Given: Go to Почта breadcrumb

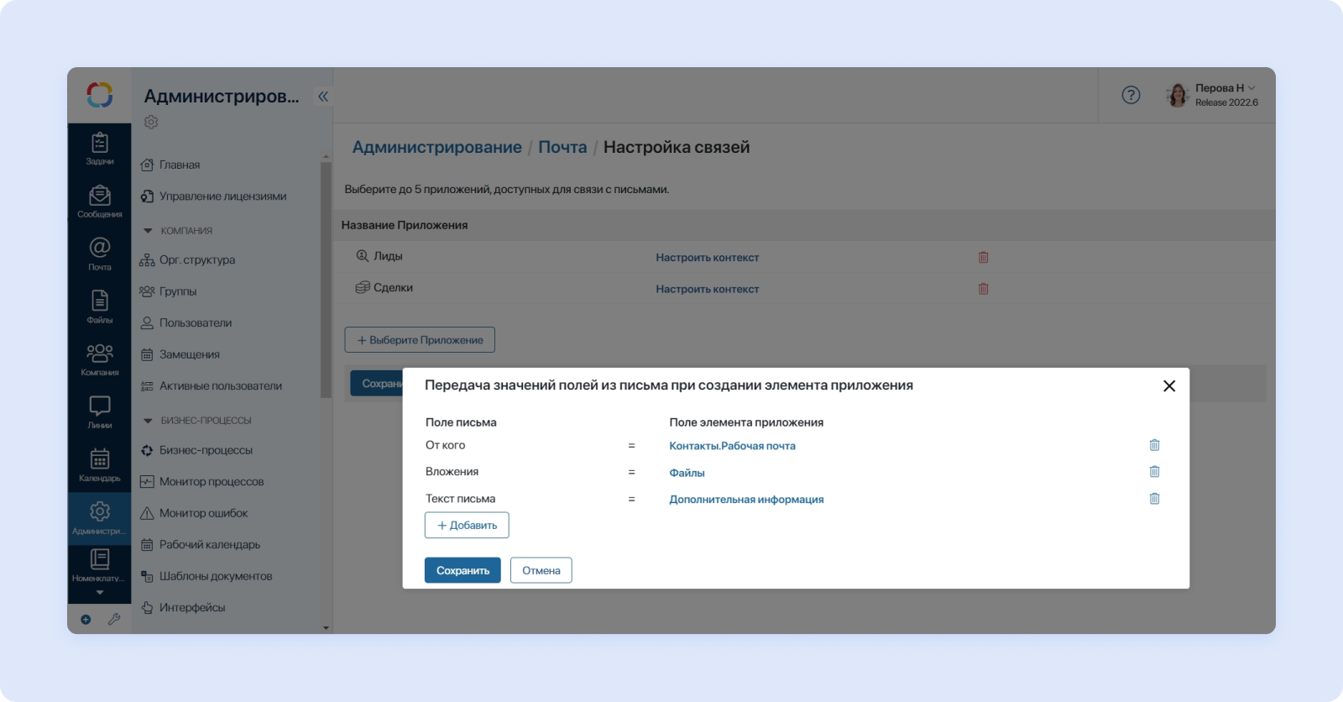Looking at the screenshot, I should point(562,147).
